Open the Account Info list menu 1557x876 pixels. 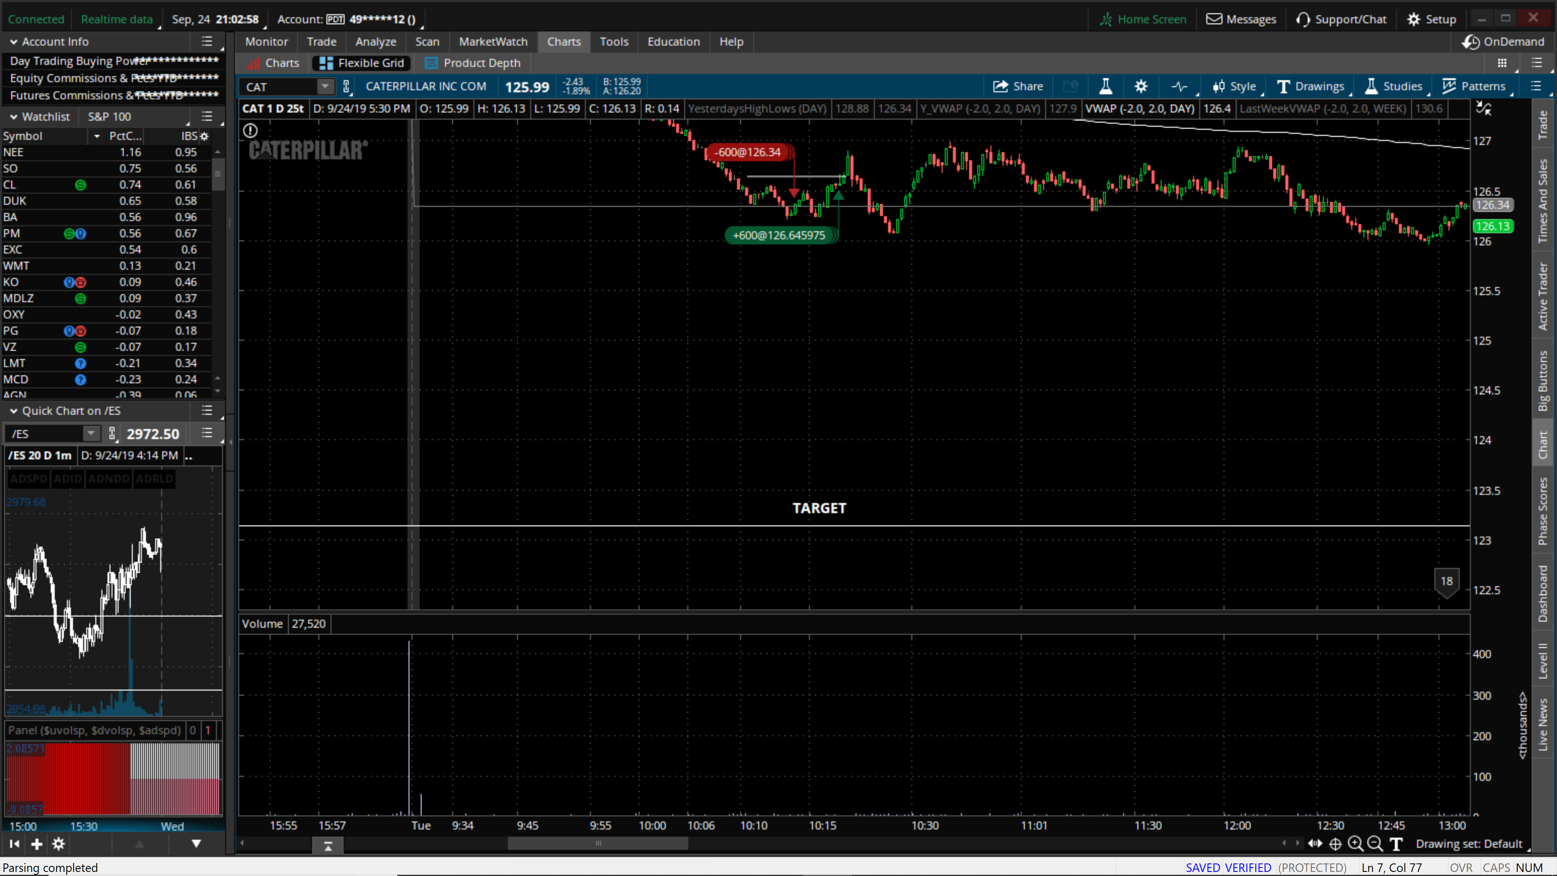tap(207, 42)
